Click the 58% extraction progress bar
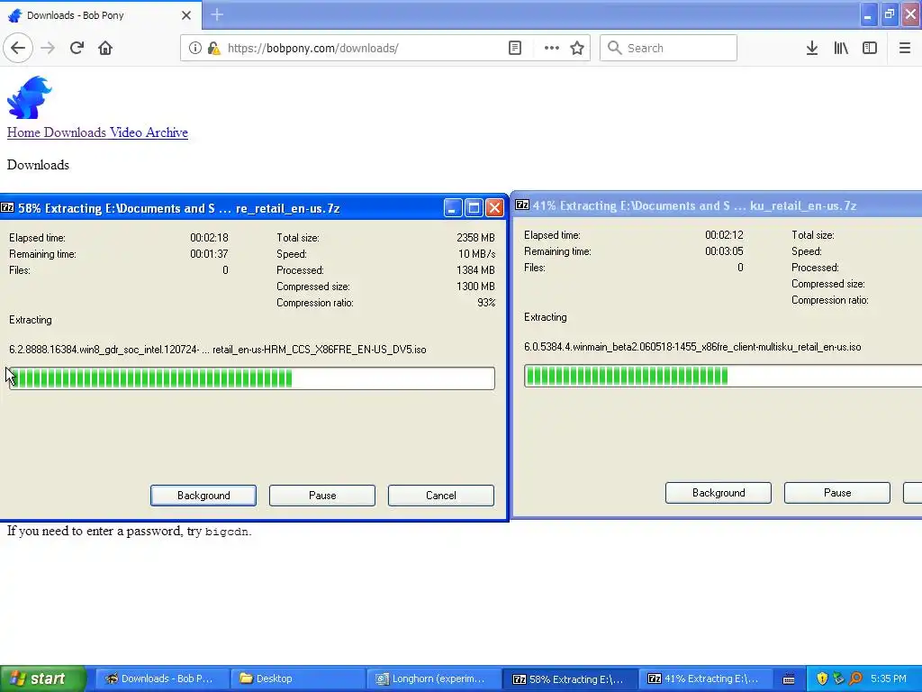This screenshot has height=692, width=922. click(252, 378)
